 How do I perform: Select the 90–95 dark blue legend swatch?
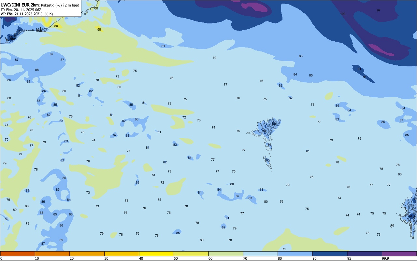pyautogui.click(x=330, y=254)
